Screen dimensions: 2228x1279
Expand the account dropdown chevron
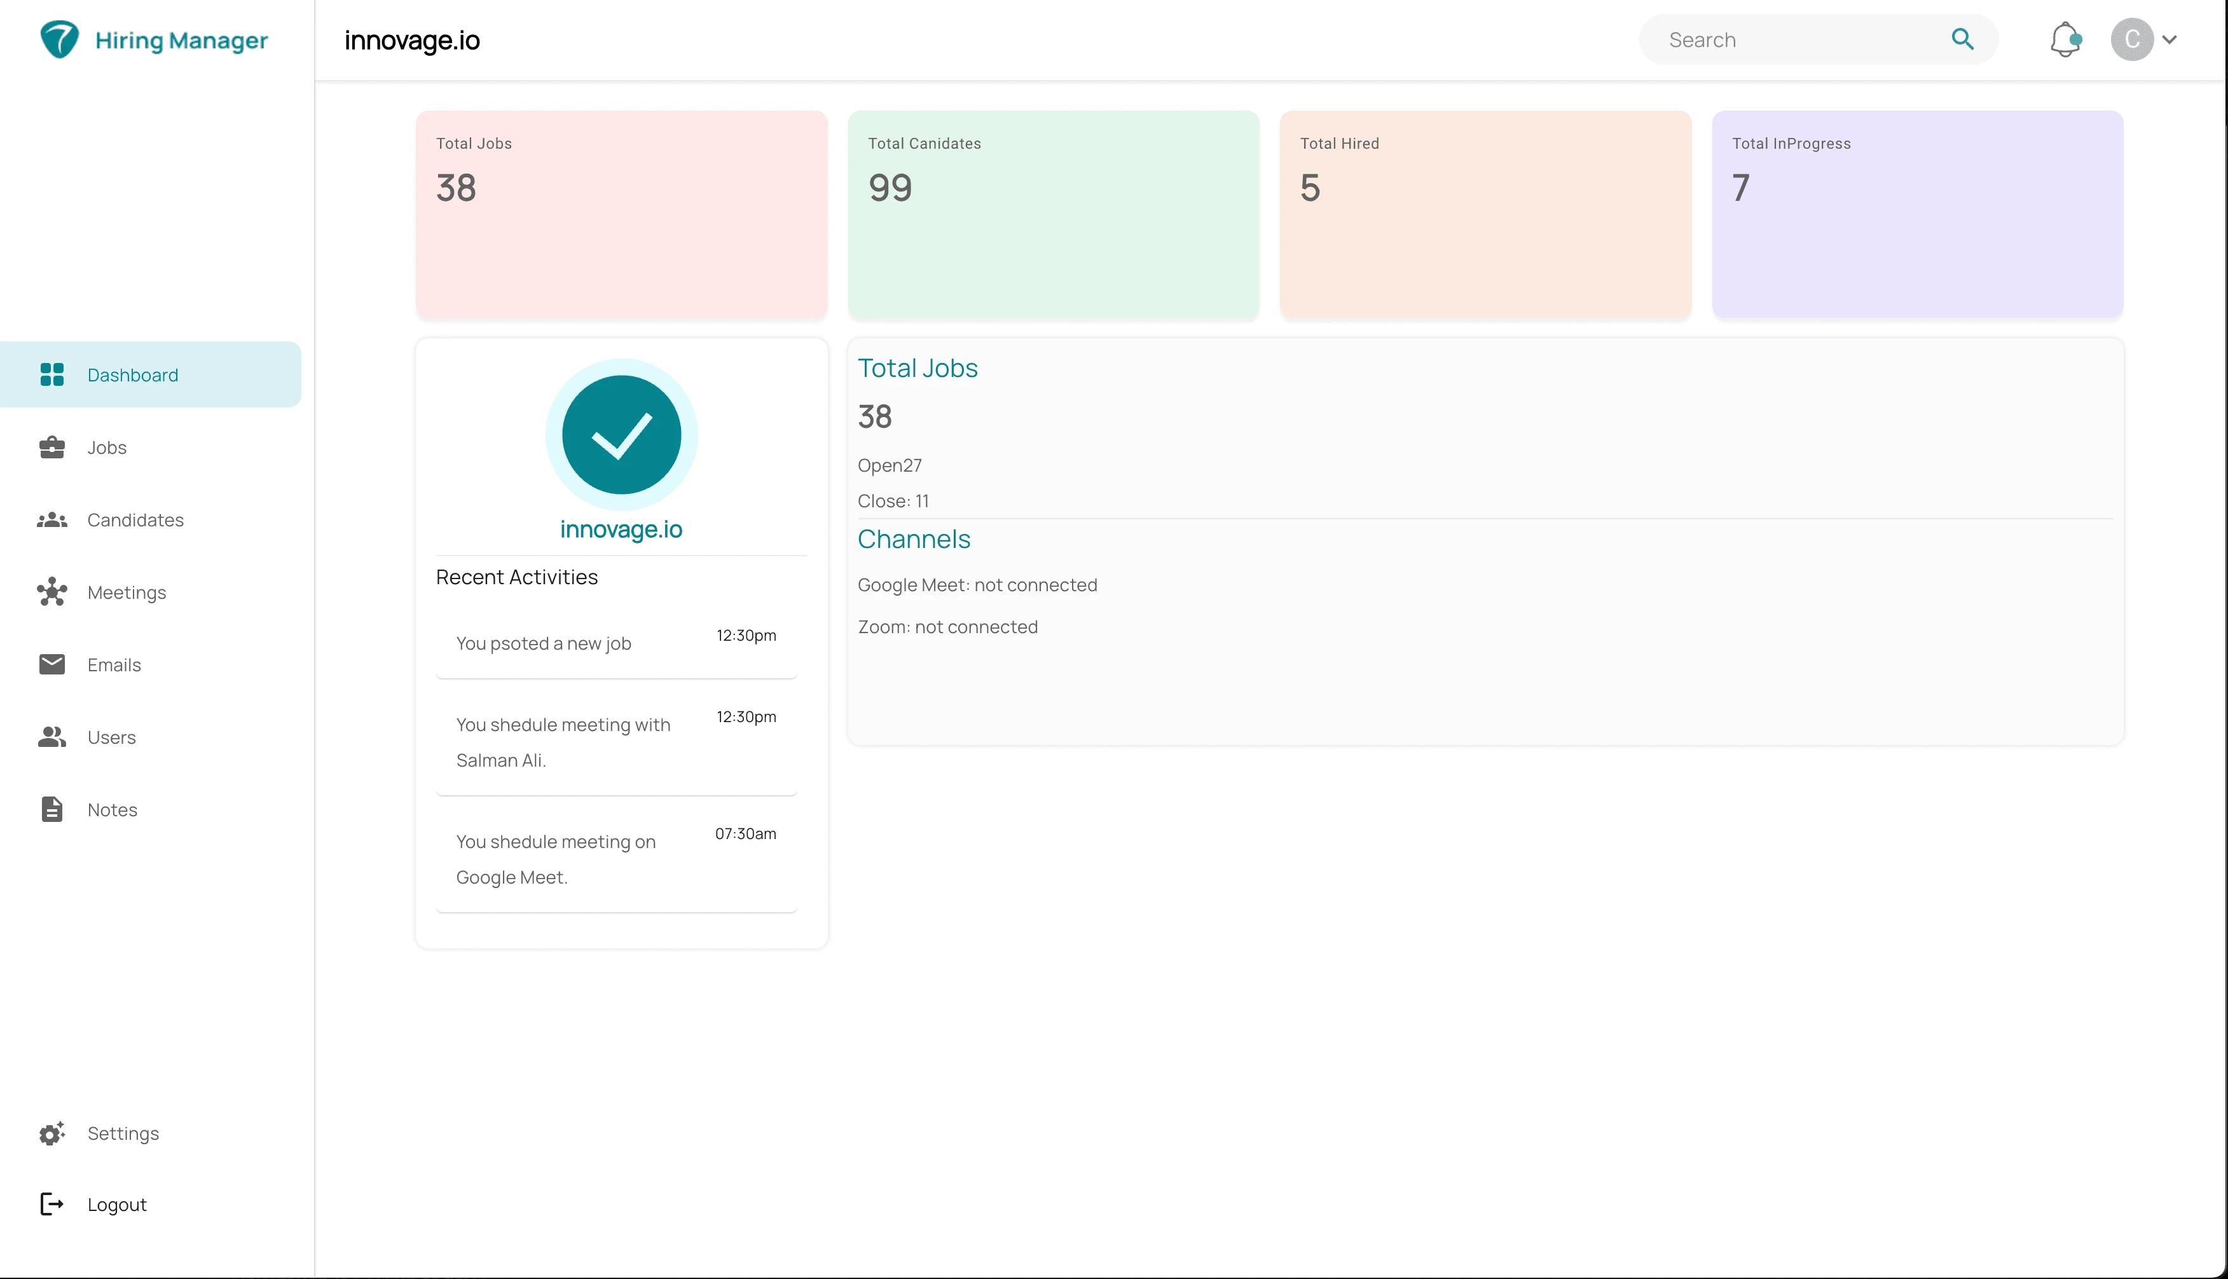pos(2169,39)
